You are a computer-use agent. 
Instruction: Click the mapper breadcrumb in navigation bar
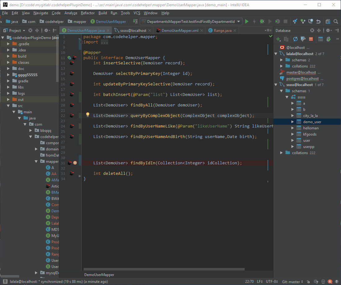77,21
